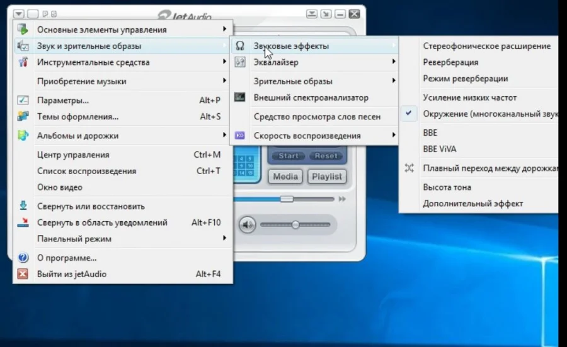Click the Темы оформления skins icon

coord(23,116)
